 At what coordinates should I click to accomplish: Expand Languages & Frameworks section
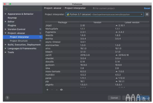coord(6,48)
